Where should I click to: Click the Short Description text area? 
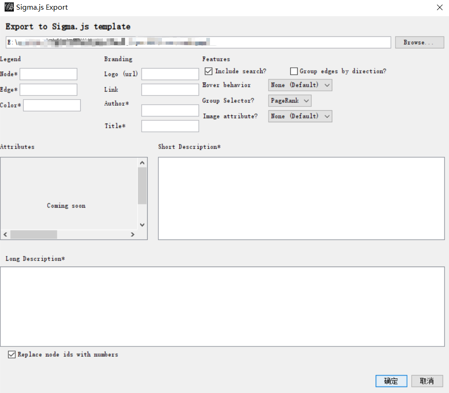301,198
